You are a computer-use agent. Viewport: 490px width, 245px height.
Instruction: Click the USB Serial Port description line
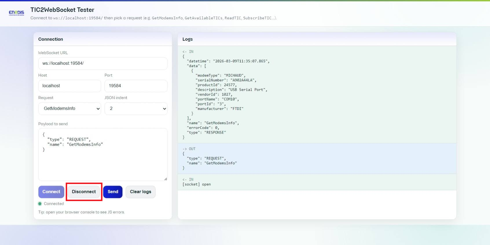click(x=231, y=90)
